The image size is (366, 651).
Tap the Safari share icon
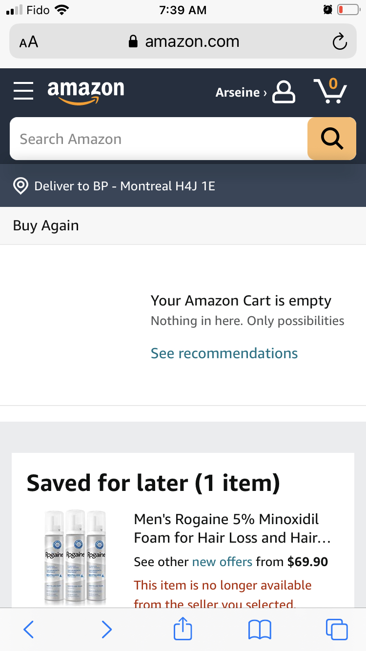pos(183,629)
